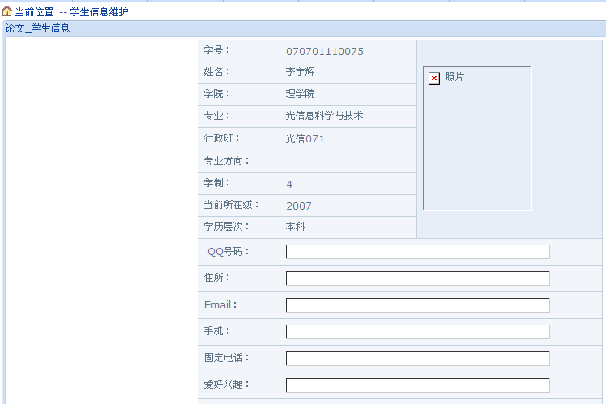
Task: Click the 手机 input field
Action: [x=417, y=332]
